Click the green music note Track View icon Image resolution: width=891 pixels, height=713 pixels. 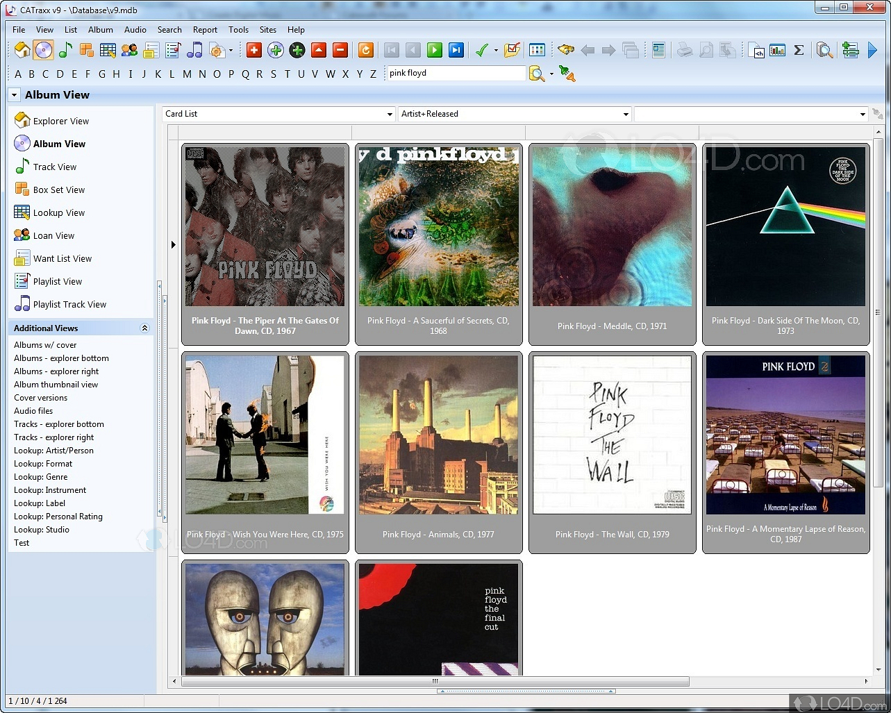[65, 50]
